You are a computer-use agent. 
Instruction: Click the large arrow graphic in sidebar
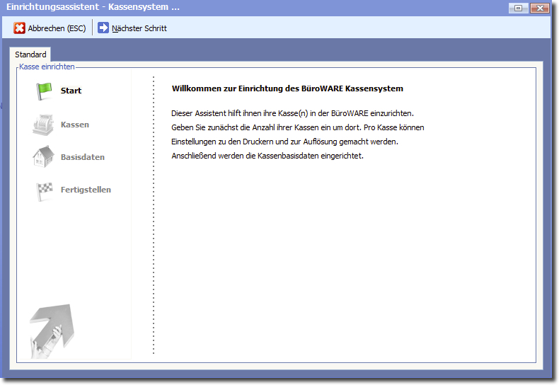pyautogui.click(x=52, y=331)
